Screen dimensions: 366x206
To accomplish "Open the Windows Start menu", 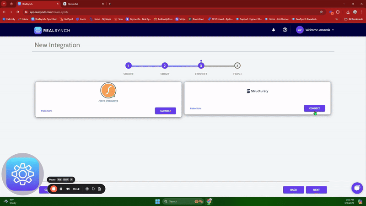I will click(157, 201).
